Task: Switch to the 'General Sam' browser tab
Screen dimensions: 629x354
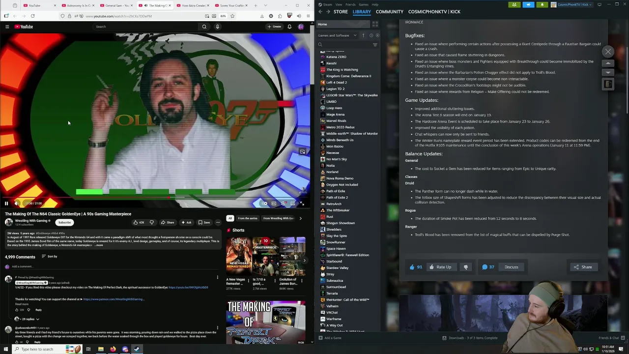Action: click(x=117, y=5)
